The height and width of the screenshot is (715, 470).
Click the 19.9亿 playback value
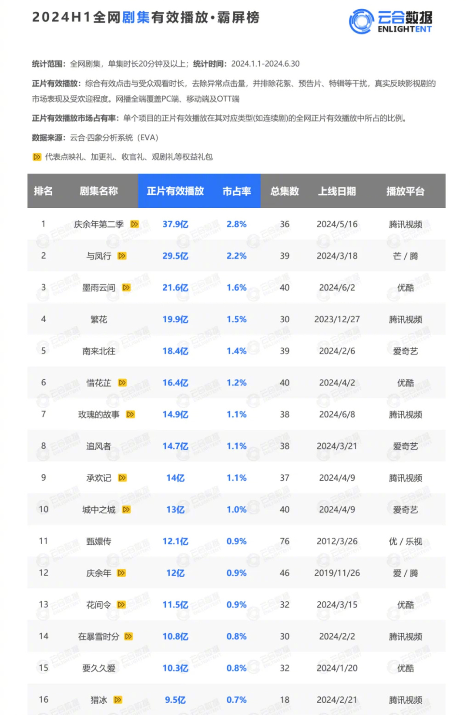[175, 320]
